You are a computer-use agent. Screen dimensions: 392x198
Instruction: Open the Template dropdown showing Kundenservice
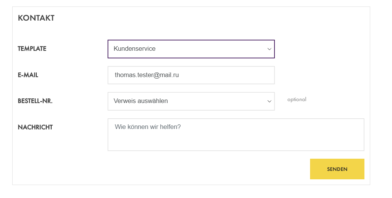coord(191,49)
